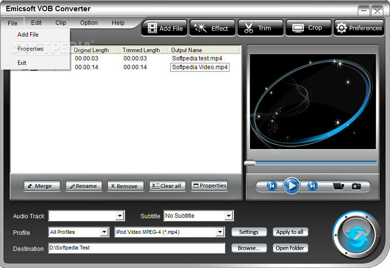Screen dimensions: 390x268
Task: Open the Effect tool
Action: click(x=212, y=28)
